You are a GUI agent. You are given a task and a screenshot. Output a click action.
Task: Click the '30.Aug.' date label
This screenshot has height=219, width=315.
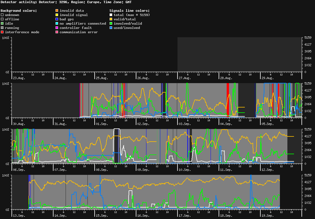tap(19, 124)
